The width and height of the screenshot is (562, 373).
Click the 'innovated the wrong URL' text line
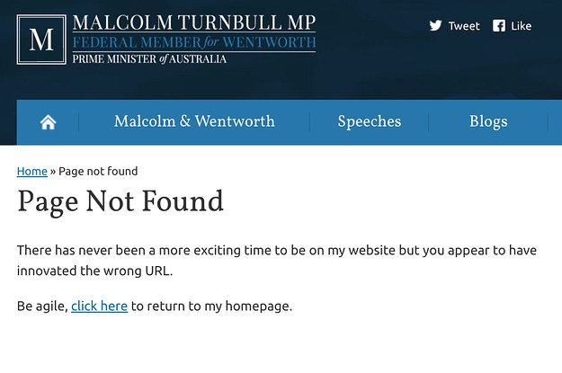(94, 271)
